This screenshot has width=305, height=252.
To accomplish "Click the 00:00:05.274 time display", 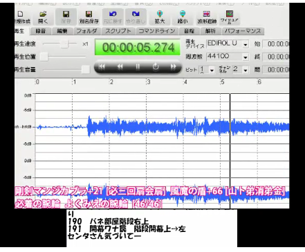I will pos(138,48).
